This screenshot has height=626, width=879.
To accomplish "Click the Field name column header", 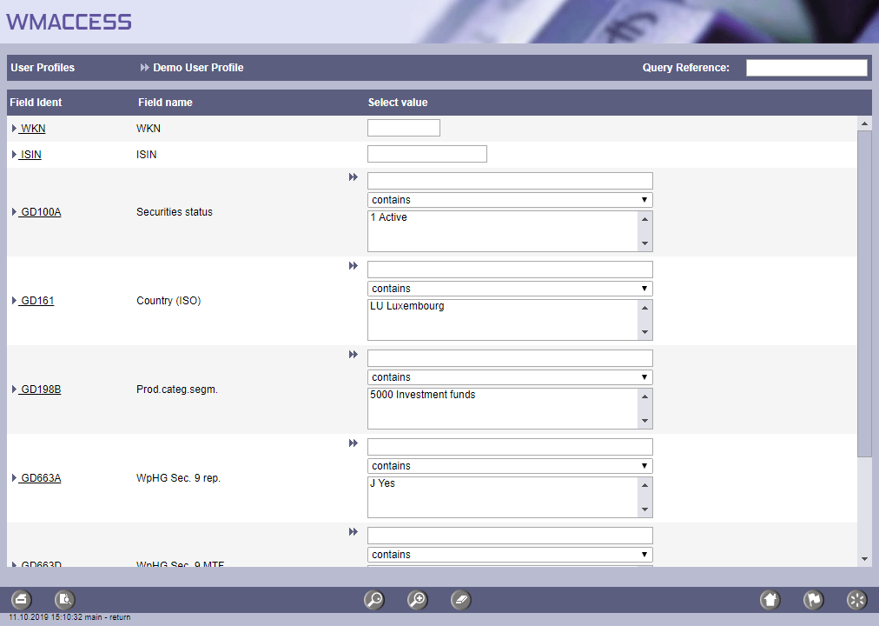I will pos(165,102).
